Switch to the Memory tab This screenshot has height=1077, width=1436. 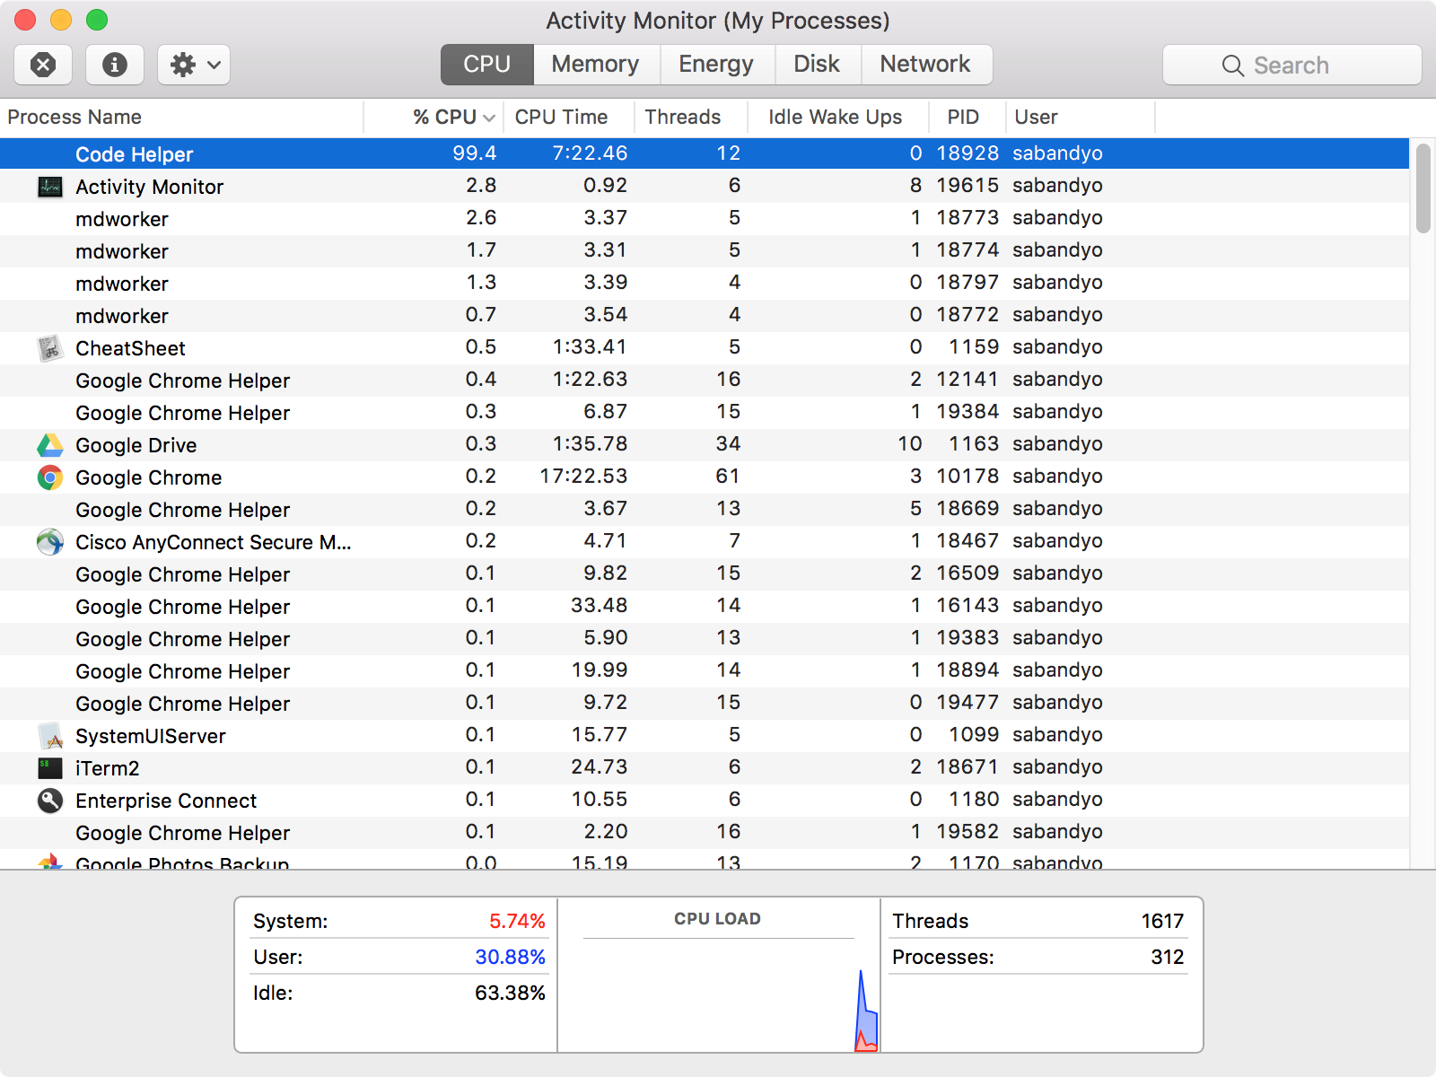[x=596, y=65]
